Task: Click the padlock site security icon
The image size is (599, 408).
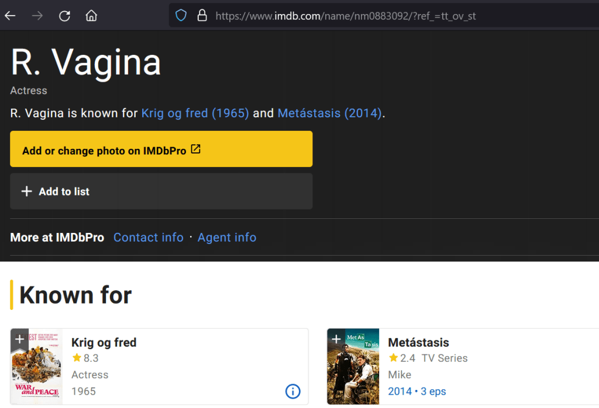Action: (x=202, y=16)
